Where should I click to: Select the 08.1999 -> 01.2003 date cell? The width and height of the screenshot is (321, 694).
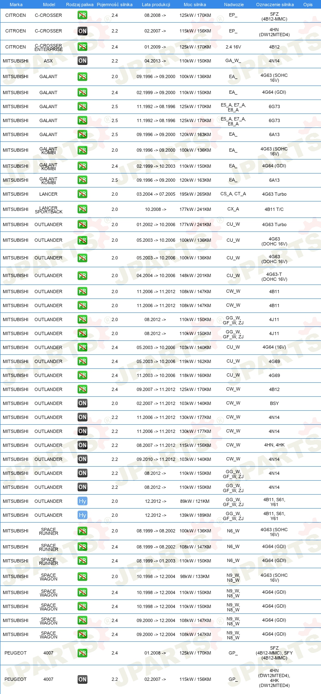tap(156, 561)
